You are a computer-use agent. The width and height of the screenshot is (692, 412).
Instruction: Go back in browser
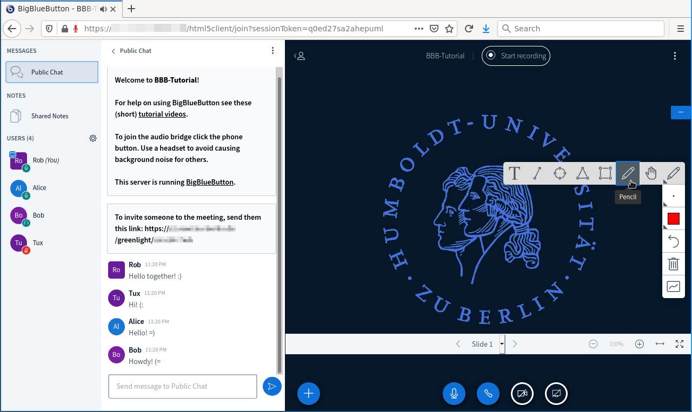pyautogui.click(x=12, y=29)
